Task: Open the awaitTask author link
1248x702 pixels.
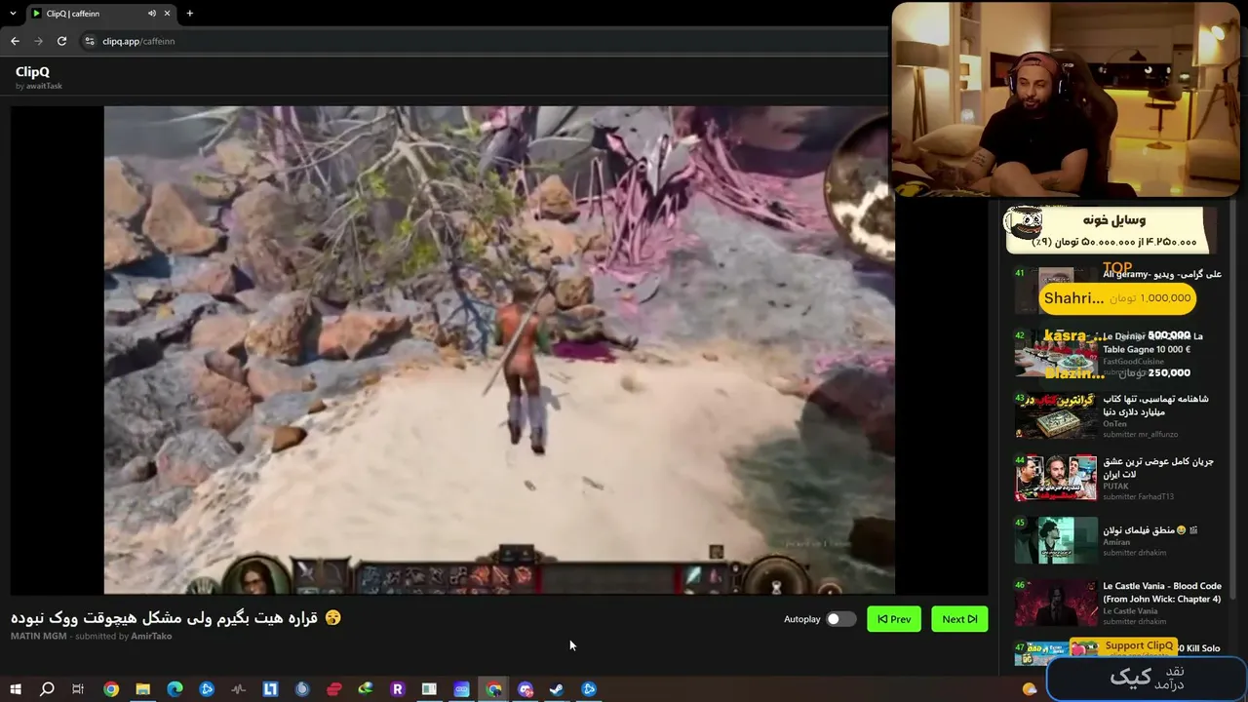Action: click(x=44, y=86)
